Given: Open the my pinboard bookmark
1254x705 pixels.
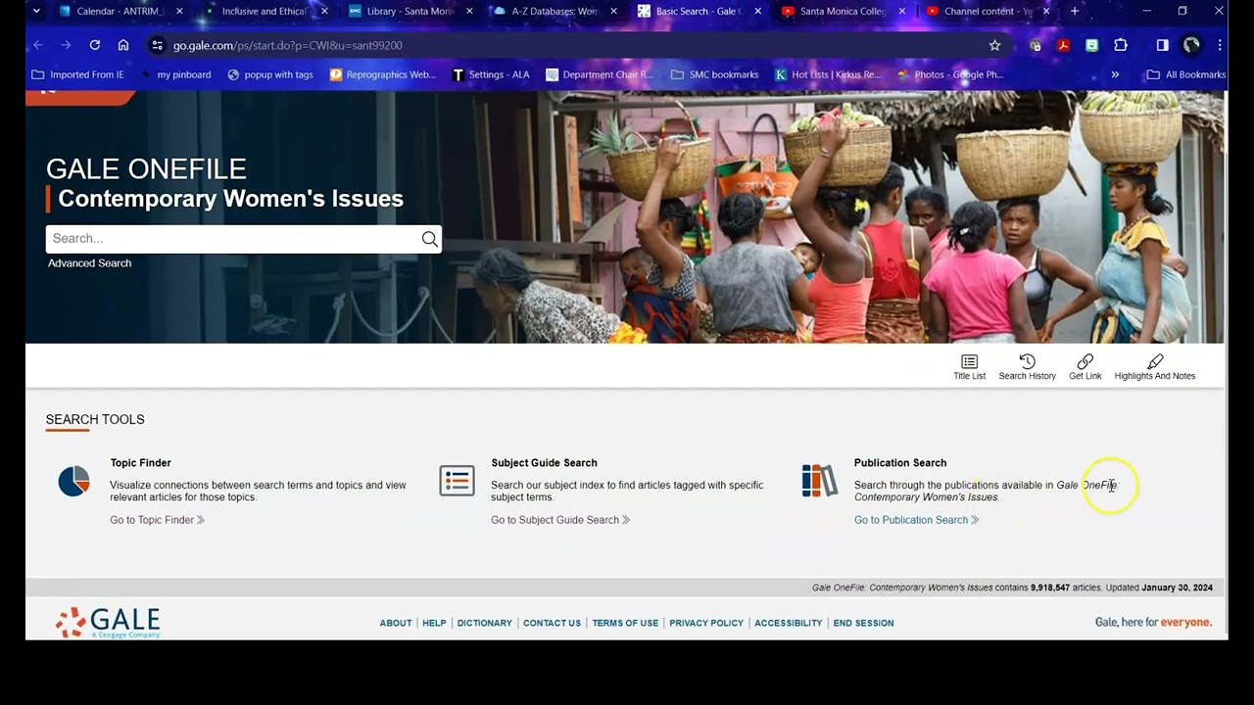Looking at the screenshot, I should (x=176, y=74).
